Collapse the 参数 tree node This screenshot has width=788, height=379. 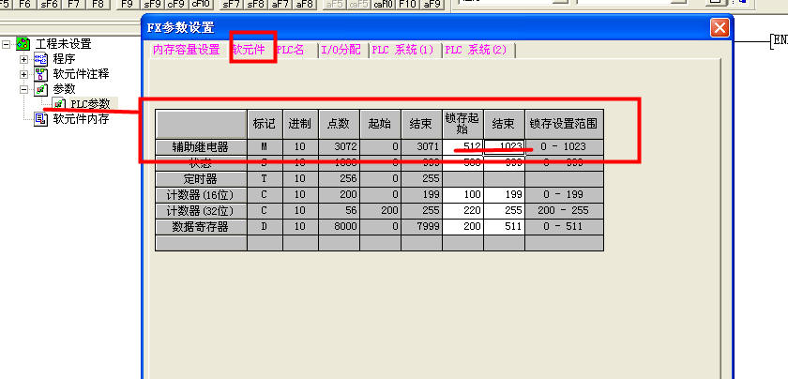coord(24,89)
